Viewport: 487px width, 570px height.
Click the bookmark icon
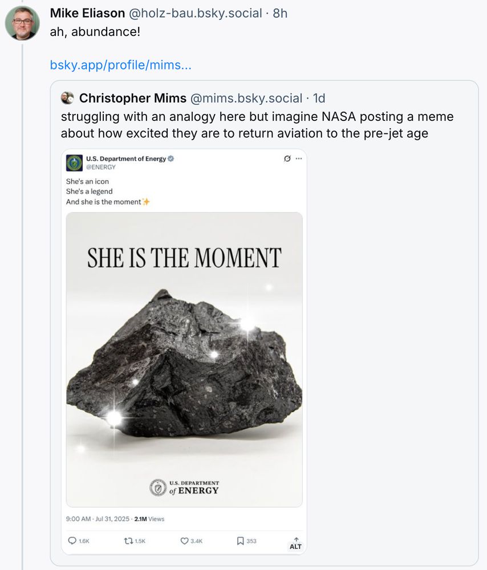click(x=241, y=541)
